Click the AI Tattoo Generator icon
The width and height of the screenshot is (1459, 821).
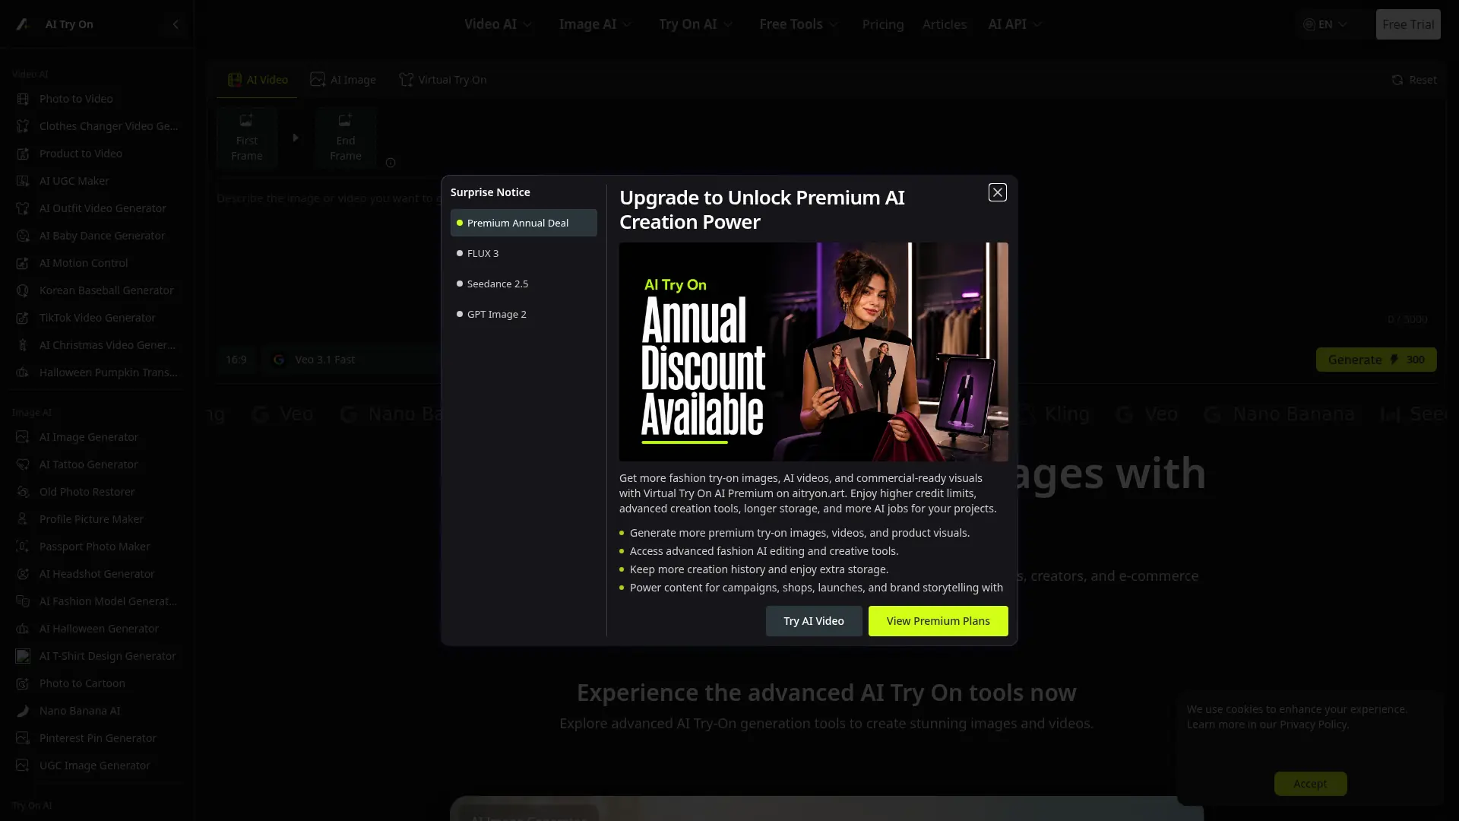(x=23, y=464)
